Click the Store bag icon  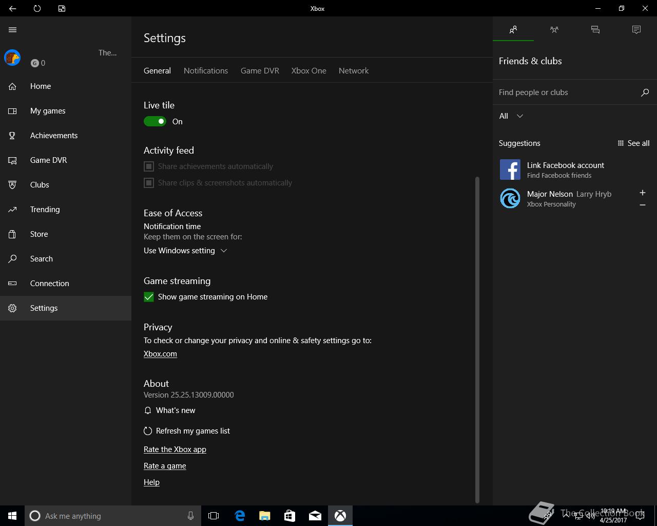tap(13, 234)
